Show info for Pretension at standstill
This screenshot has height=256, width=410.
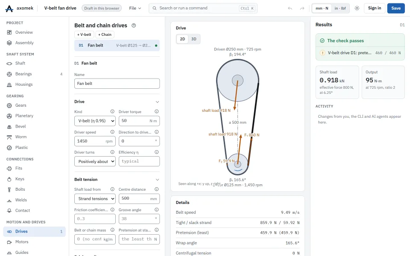pos(157,230)
